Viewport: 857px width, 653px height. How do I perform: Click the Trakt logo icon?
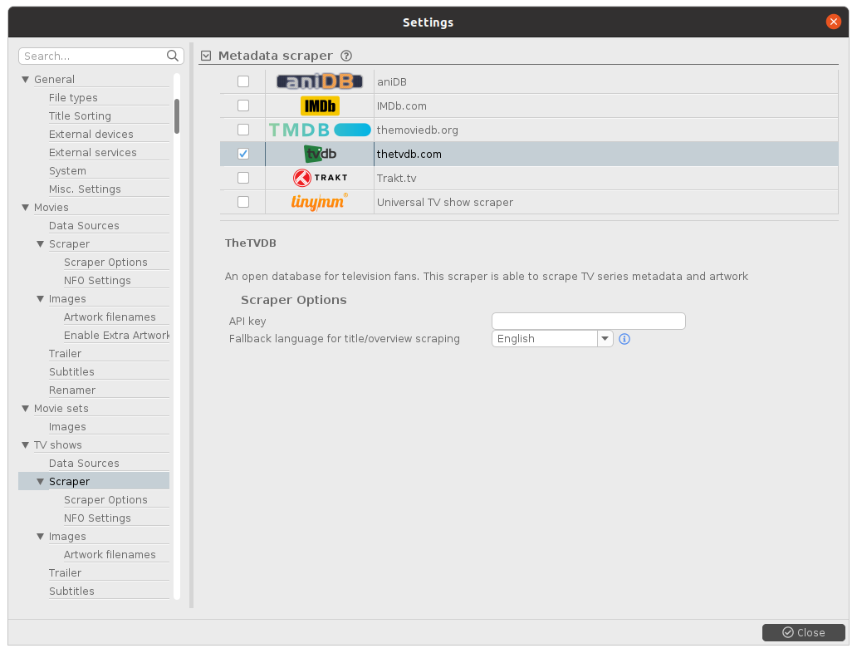(320, 178)
